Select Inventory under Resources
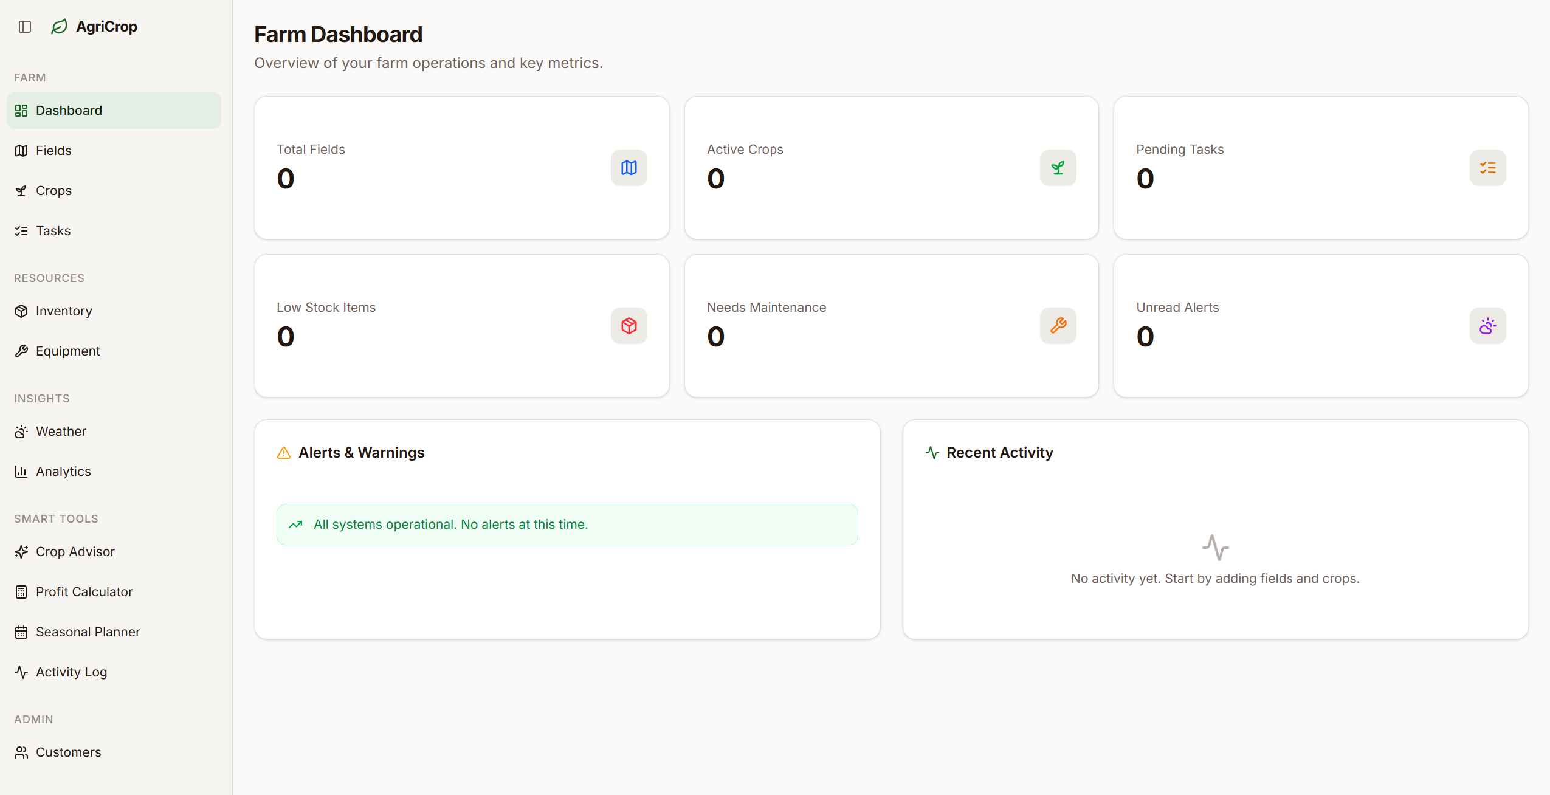1550x795 pixels. [x=63, y=311]
